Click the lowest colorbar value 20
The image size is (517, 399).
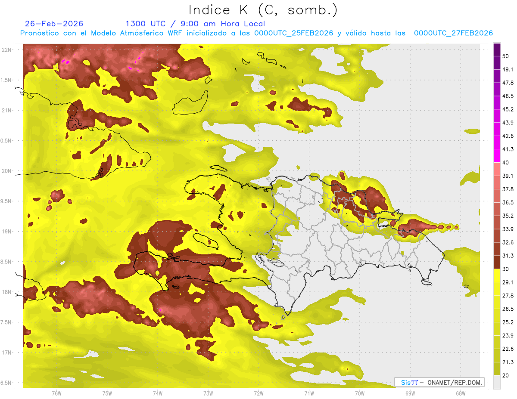[506, 375]
